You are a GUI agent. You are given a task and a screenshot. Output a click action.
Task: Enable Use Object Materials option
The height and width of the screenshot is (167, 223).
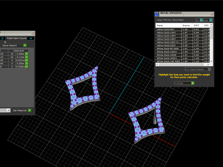tap(209, 69)
